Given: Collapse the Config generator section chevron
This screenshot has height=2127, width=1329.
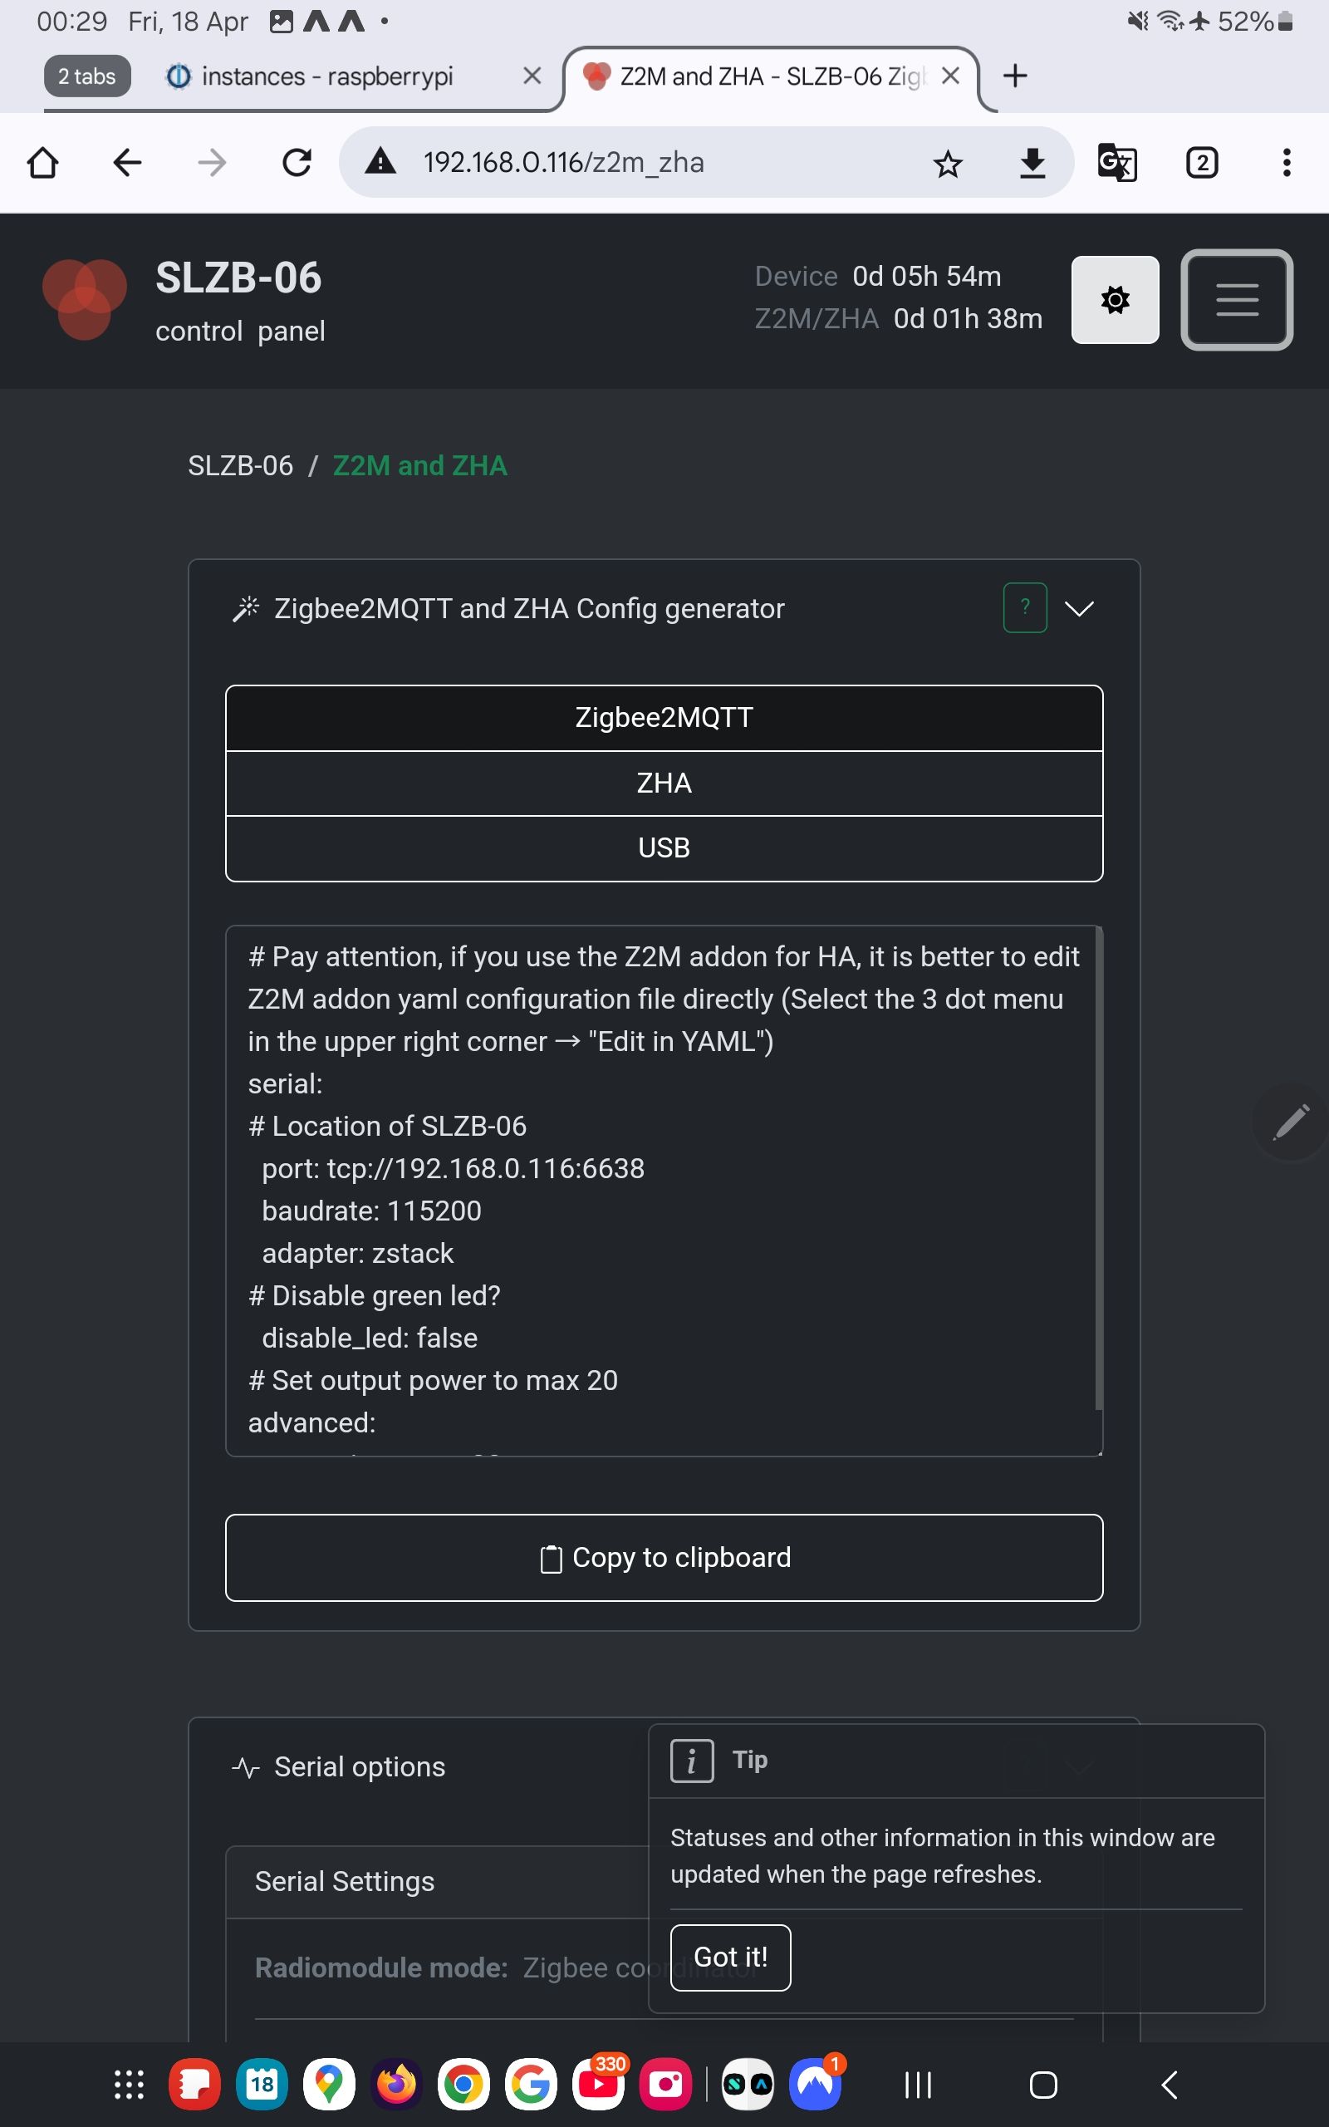Looking at the screenshot, I should (1078, 608).
